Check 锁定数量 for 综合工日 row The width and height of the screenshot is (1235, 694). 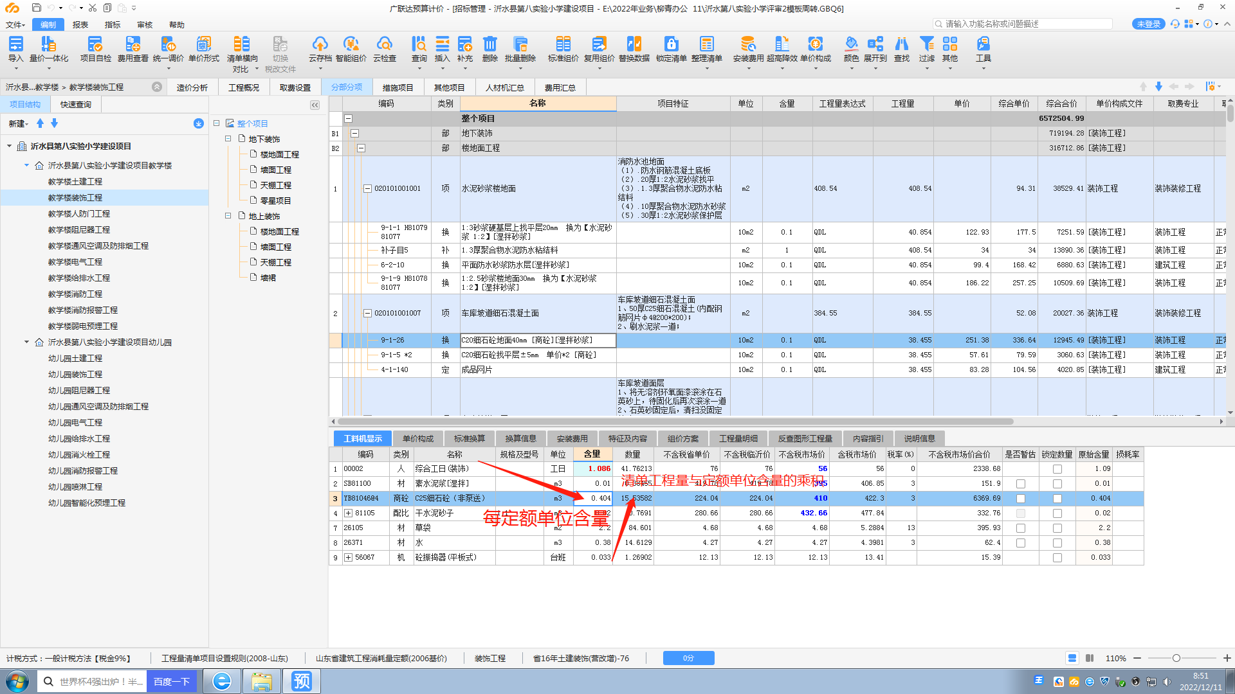click(1057, 469)
